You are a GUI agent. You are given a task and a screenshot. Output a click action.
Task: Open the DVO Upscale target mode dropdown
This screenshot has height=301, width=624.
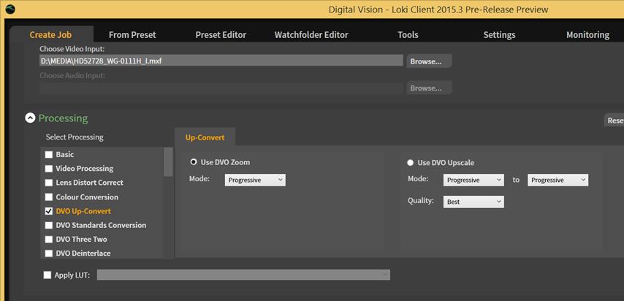click(x=558, y=180)
